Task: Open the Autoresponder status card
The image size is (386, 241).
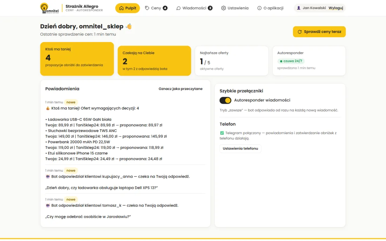Action: 309,61
